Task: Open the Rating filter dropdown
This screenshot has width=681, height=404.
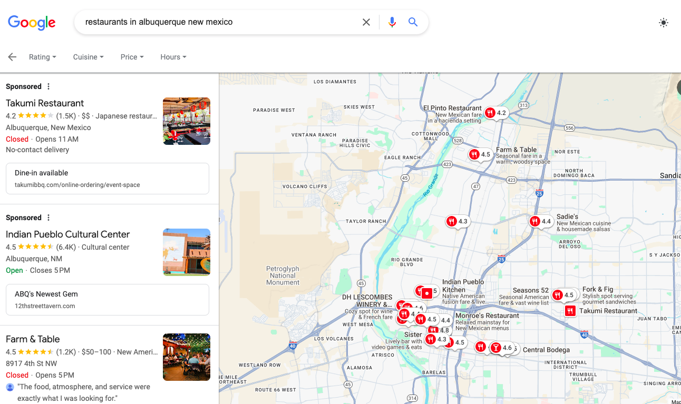Action: pos(42,57)
